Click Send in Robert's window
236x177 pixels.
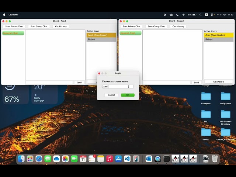[x=197, y=83]
